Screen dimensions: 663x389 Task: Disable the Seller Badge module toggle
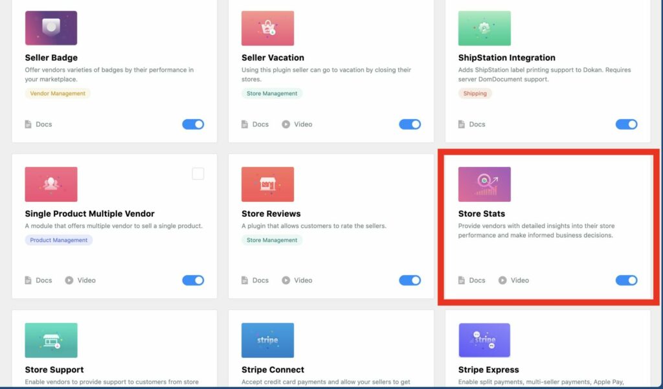pos(193,124)
